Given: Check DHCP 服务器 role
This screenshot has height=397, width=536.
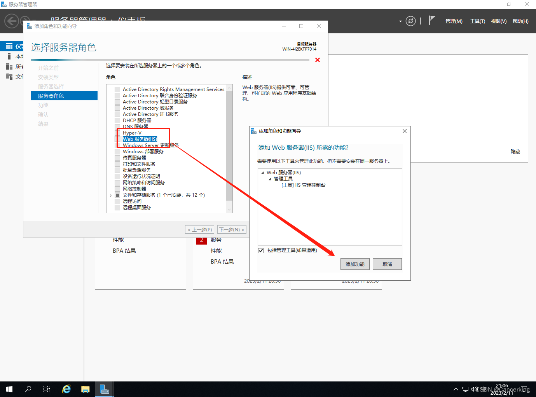Looking at the screenshot, I should 117,121.
